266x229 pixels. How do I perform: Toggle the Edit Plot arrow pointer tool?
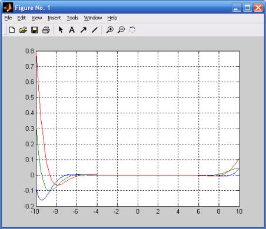[61, 30]
